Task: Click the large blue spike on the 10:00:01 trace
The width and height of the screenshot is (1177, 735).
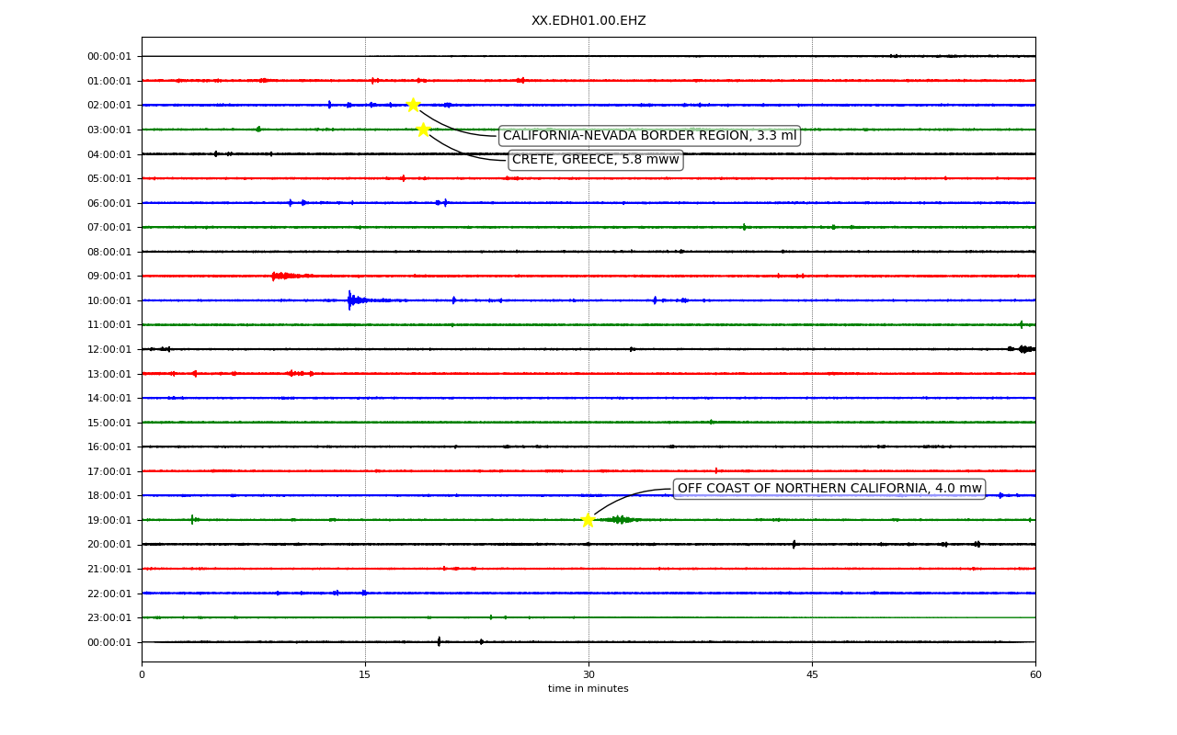Action: click(349, 300)
